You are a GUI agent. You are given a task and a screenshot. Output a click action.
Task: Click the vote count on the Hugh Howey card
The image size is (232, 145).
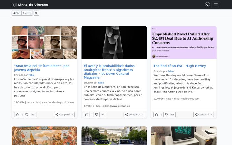coord(161,115)
